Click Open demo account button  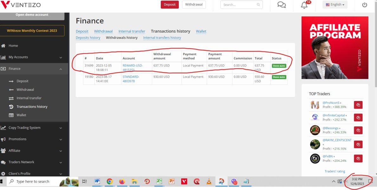[x=32, y=16]
